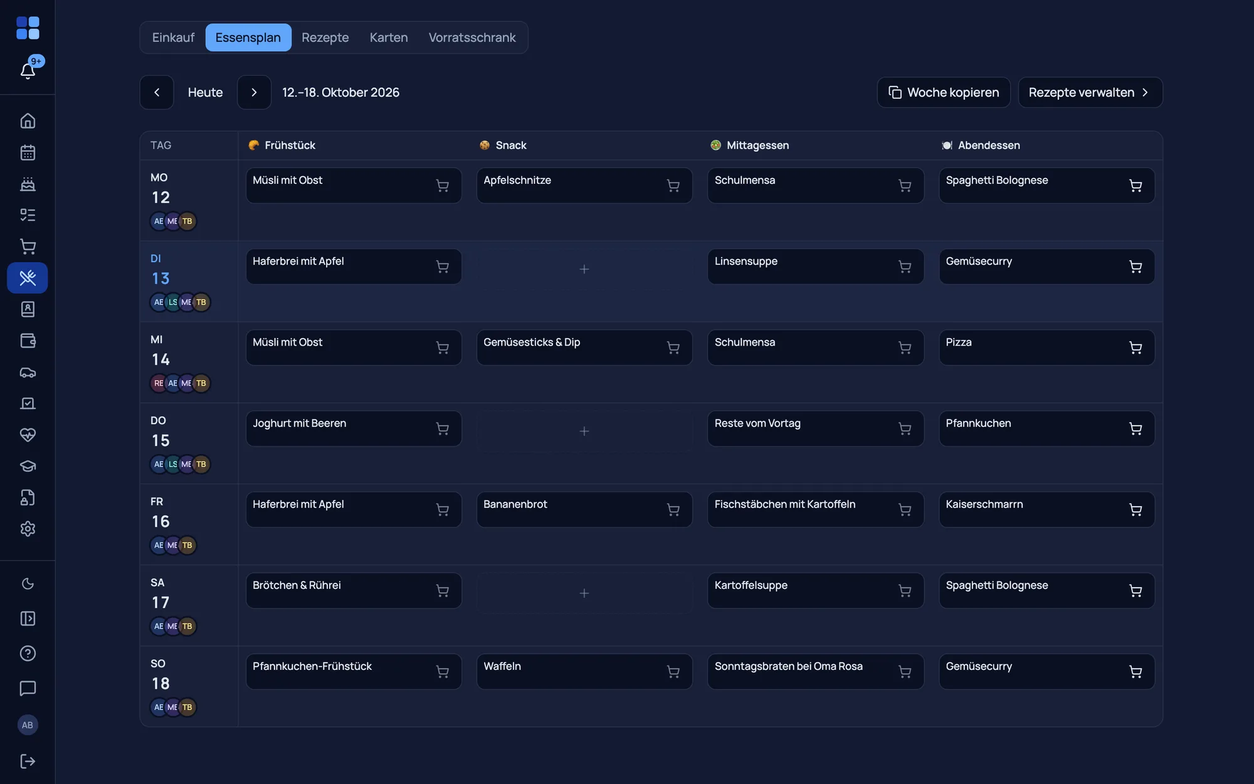
Task: Open the wallet icon in sidebar
Action: click(x=28, y=341)
